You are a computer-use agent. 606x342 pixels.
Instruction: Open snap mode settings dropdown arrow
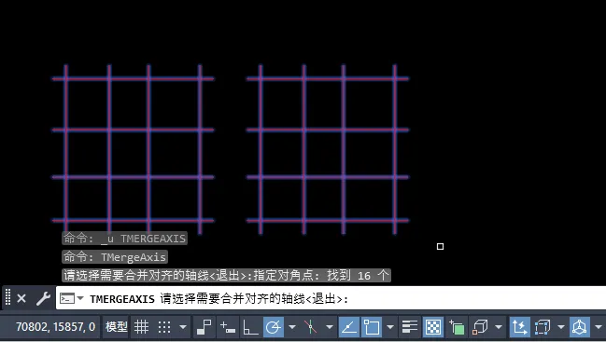pyautogui.click(x=183, y=327)
